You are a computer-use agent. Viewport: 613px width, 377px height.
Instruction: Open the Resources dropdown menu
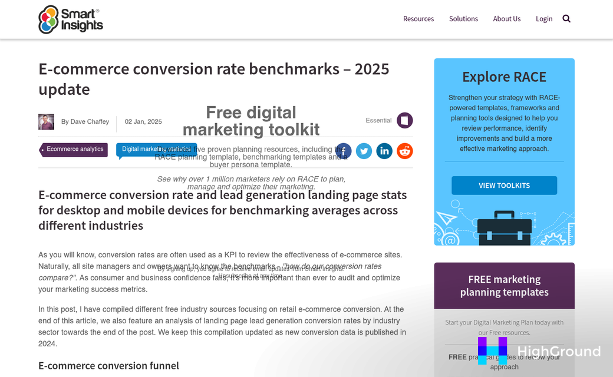point(418,18)
